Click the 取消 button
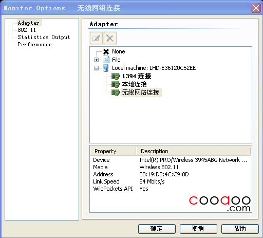The height and width of the screenshot is (238, 263). click(x=198, y=229)
